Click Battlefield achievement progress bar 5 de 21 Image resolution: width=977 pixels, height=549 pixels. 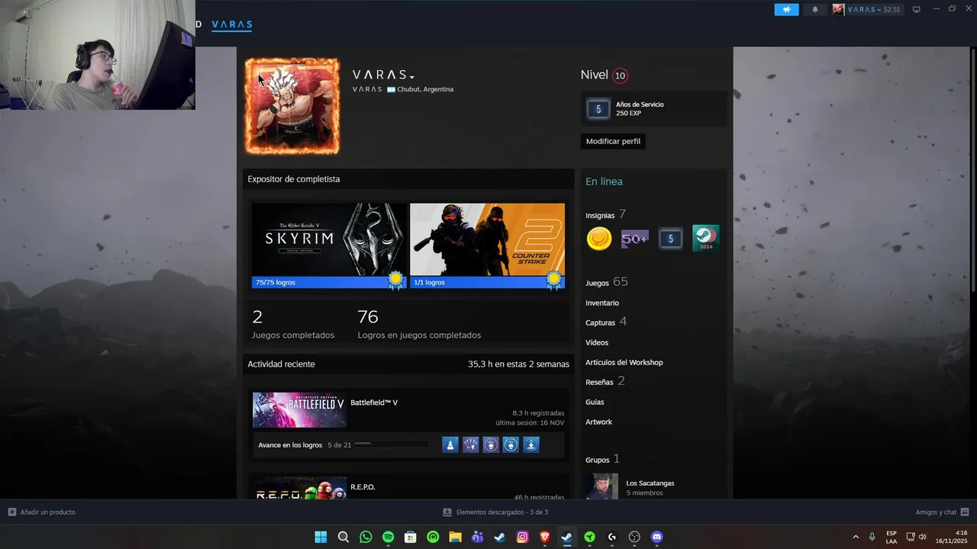pos(392,445)
